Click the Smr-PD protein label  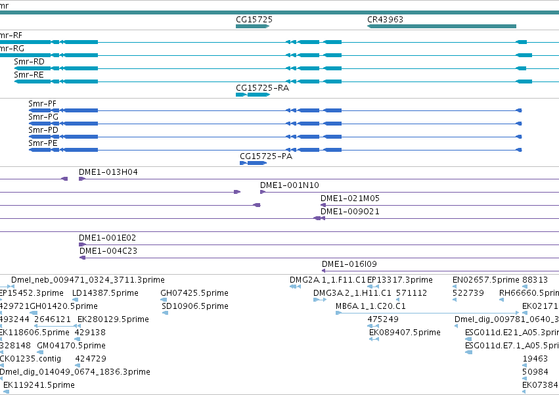[x=43, y=130]
